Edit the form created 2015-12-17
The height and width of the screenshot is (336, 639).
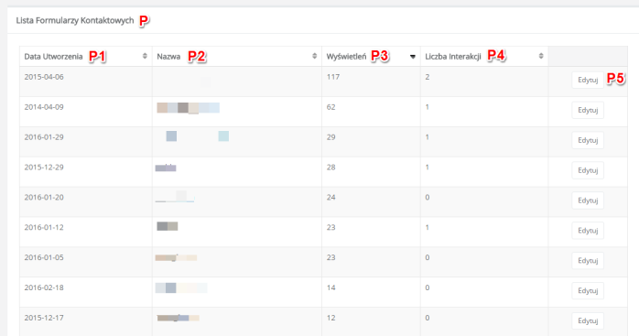[x=588, y=321]
